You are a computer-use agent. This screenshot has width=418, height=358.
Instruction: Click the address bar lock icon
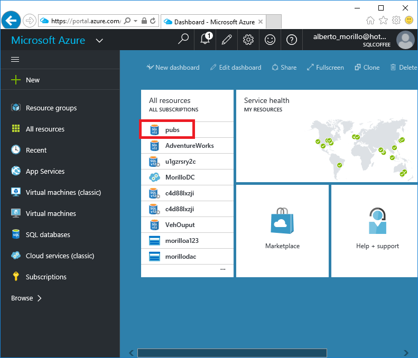point(144,21)
